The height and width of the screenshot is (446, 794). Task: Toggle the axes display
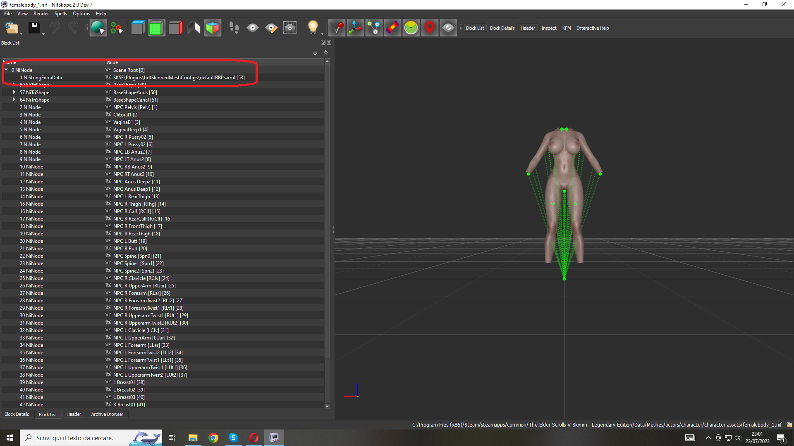(x=355, y=28)
